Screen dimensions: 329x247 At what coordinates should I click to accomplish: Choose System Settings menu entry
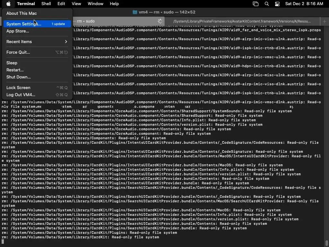[x=37, y=24]
